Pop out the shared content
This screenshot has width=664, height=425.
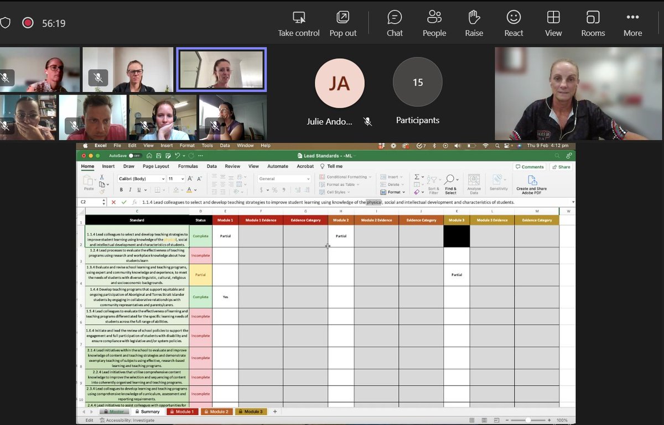[343, 23]
